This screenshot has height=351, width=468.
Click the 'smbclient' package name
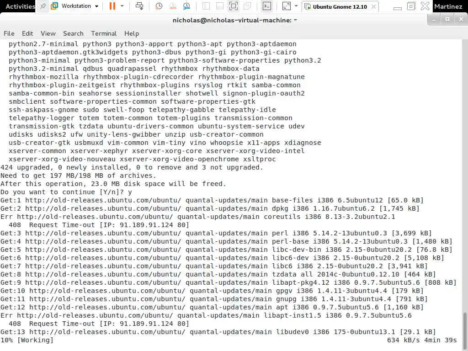pos(27,101)
